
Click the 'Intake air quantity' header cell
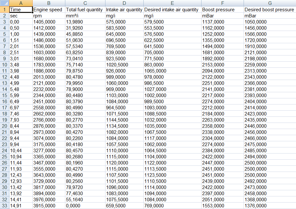coord(124,9)
